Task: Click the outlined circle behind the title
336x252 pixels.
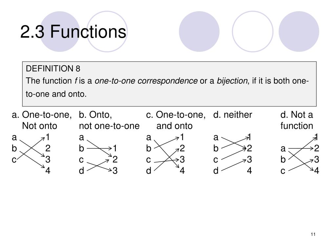Action: point(107,31)
